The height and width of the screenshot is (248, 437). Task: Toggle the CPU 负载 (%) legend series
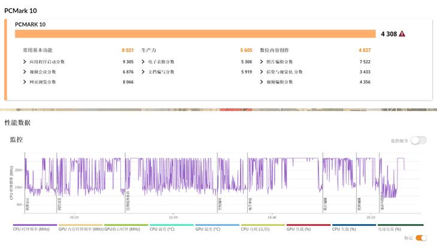354,228
